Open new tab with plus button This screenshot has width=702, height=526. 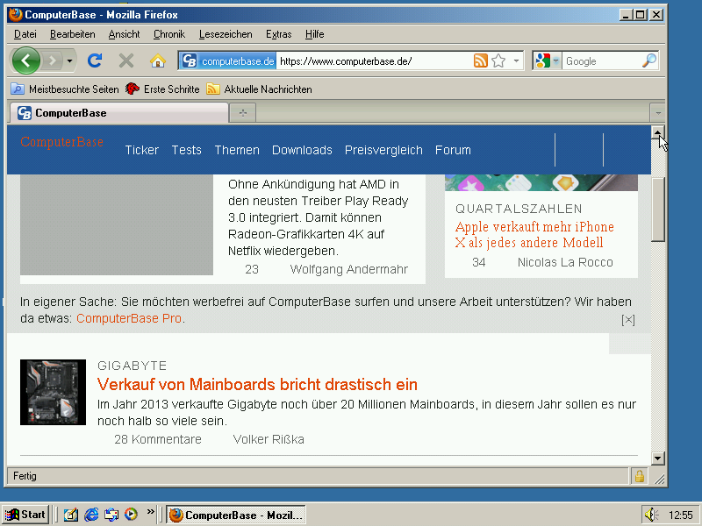243,113
